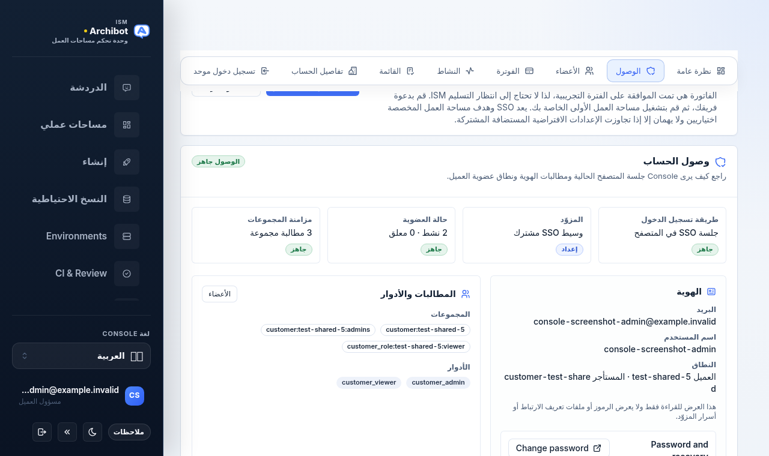Click the blue button in the top trial card

coord(312,92)
